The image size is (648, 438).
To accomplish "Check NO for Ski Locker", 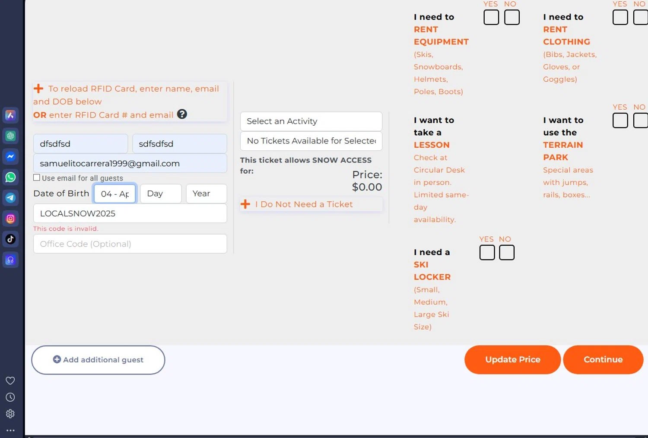I will point(507,252).
